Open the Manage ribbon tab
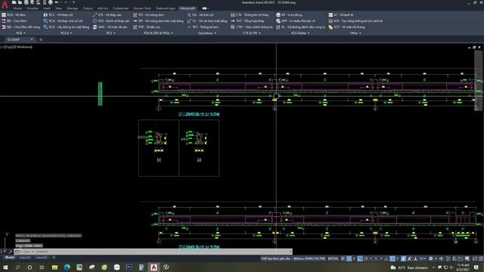484x272 pixels. click(x=73, y=8)
